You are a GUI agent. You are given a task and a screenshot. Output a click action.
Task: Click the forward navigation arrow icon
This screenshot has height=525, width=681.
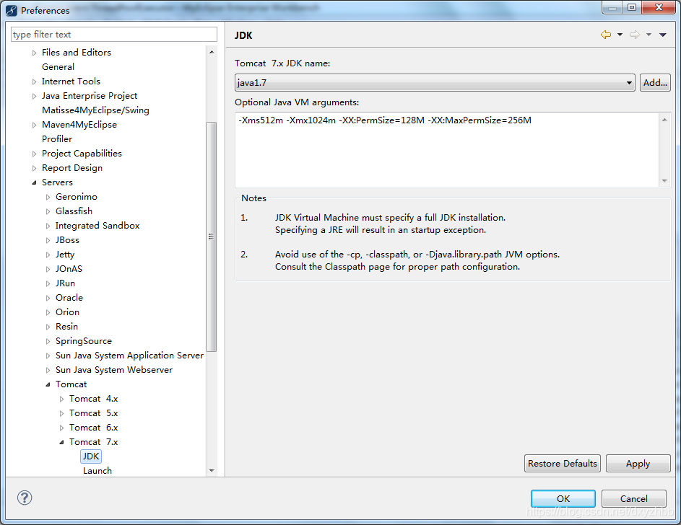coord(635,35)
